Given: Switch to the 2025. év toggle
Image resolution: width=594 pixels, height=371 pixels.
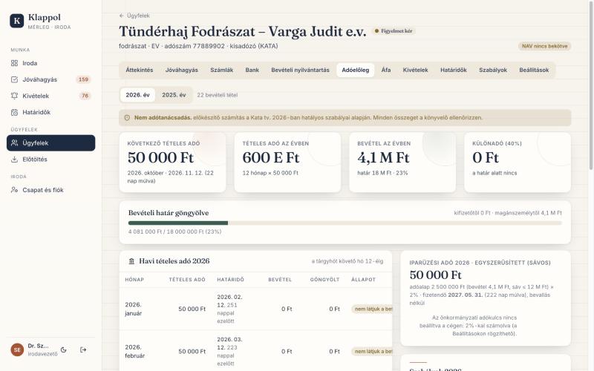Looking at the screenshot, I should (x=174, y=95).
